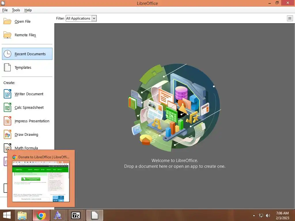Click the Filter: label
The height and width of the screenshot is (221, 295).
click(60, 18)
